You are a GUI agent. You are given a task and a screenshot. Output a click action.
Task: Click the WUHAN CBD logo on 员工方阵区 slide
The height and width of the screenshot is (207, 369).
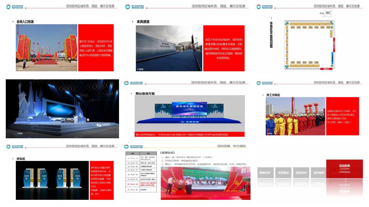[264, 83]
